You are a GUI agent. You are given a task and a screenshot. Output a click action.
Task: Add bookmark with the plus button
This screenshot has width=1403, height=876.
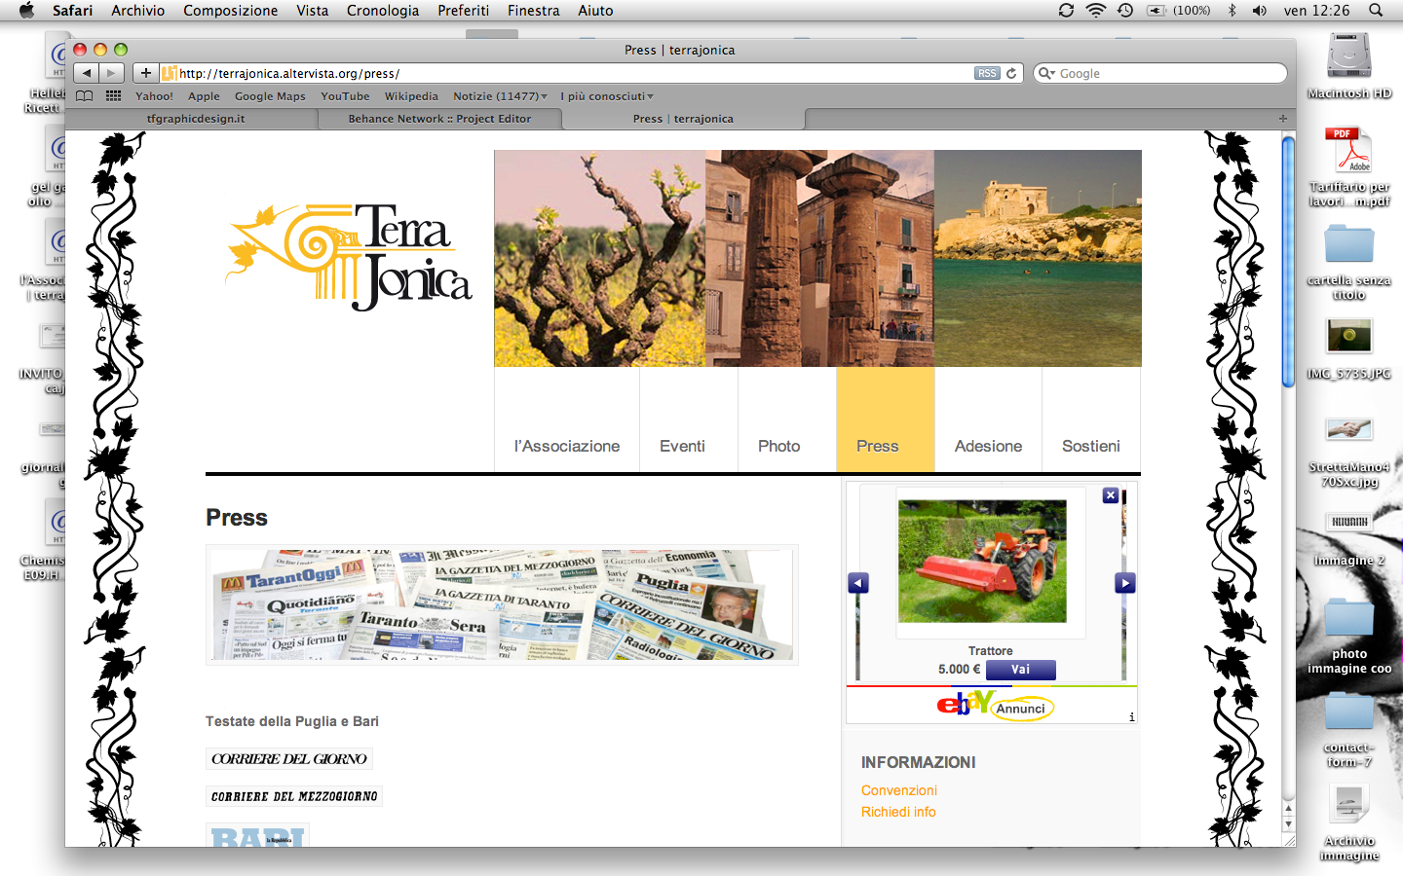[146, 73]
